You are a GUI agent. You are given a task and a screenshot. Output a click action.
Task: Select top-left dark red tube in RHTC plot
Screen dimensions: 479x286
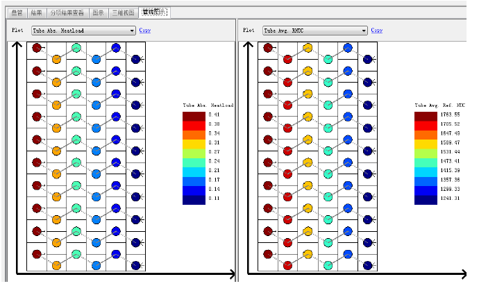click(268, 47)
